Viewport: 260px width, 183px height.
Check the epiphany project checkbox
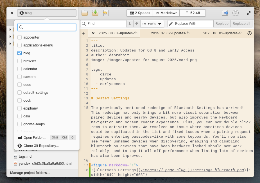(20, 108)
